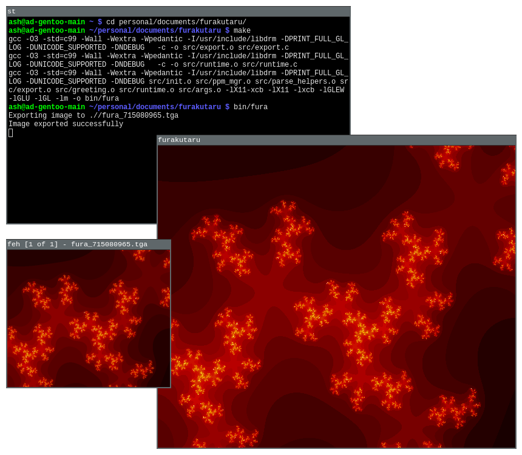This screenshot has height=455, width=522.
Task: Click the blue ~/personal/documents/furakutaru path in last prompt
Action: pos(155,107)
